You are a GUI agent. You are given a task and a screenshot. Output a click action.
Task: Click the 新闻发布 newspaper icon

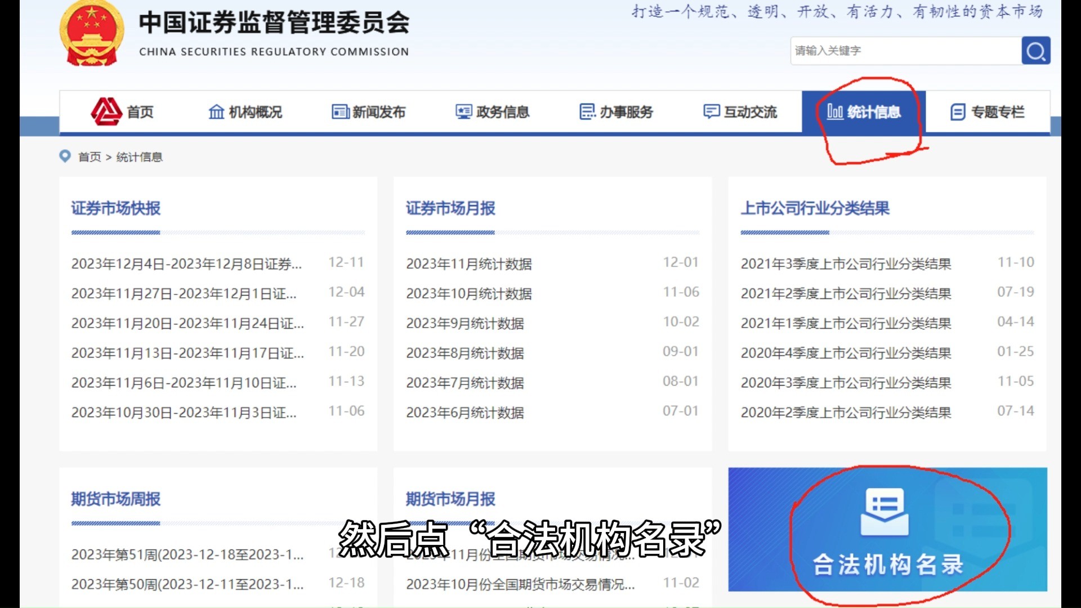pos(340,112)
